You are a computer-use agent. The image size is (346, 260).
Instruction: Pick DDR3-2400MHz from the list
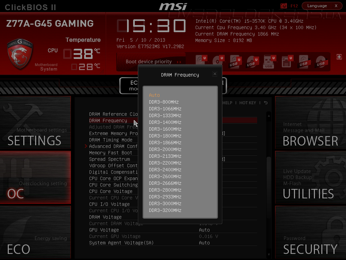coord(165,170)
